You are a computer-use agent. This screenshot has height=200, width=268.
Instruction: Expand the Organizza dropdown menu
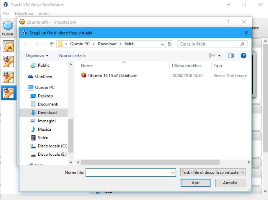pyautogui.click(x=37, y=56)
